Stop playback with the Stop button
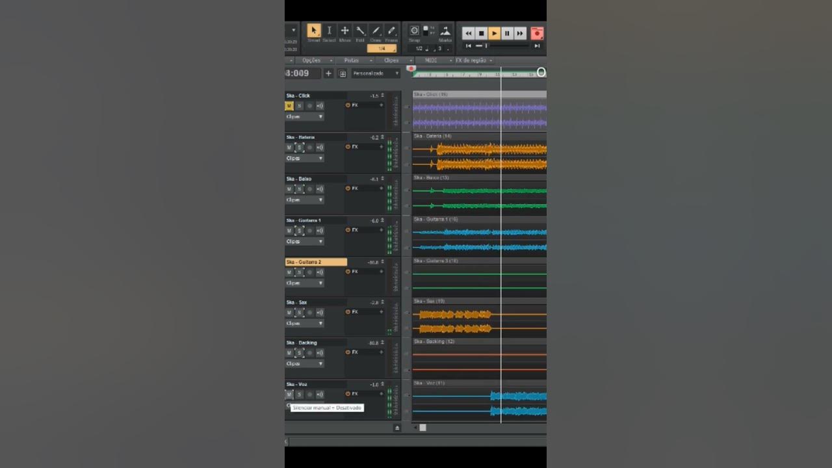 click(482, 33)
